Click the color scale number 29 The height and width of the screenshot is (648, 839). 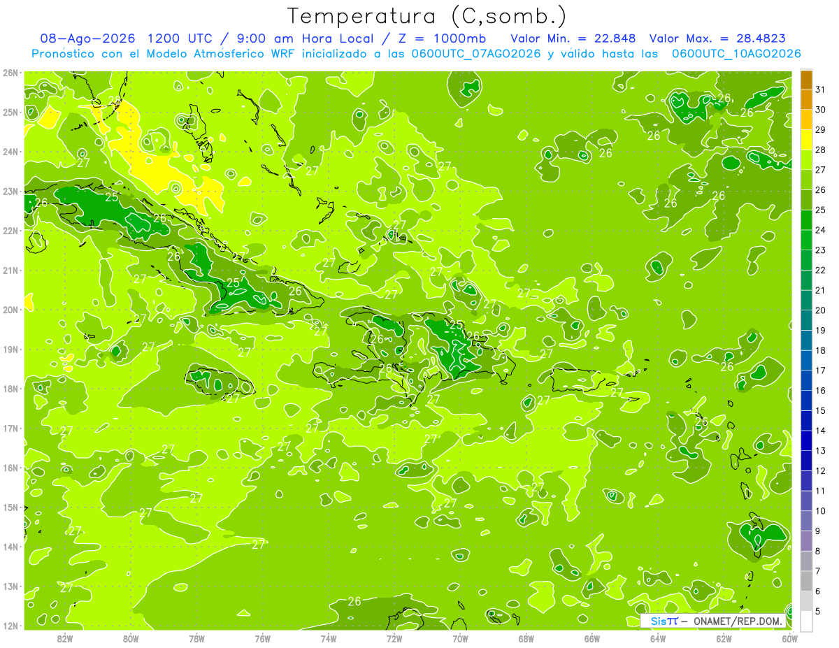coord(820,129)
